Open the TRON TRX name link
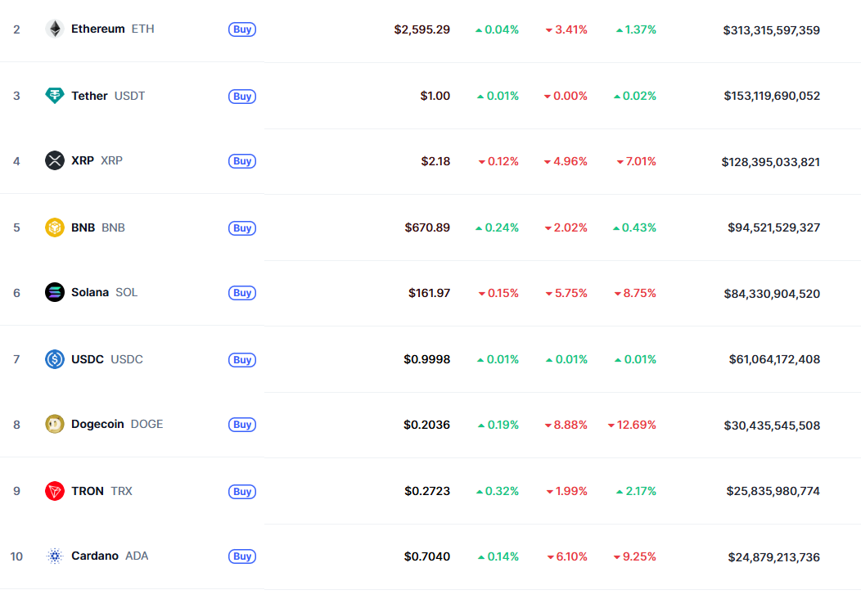Image resolution: width=861 pixels, height=599 pixels. (x=88, y=491)
